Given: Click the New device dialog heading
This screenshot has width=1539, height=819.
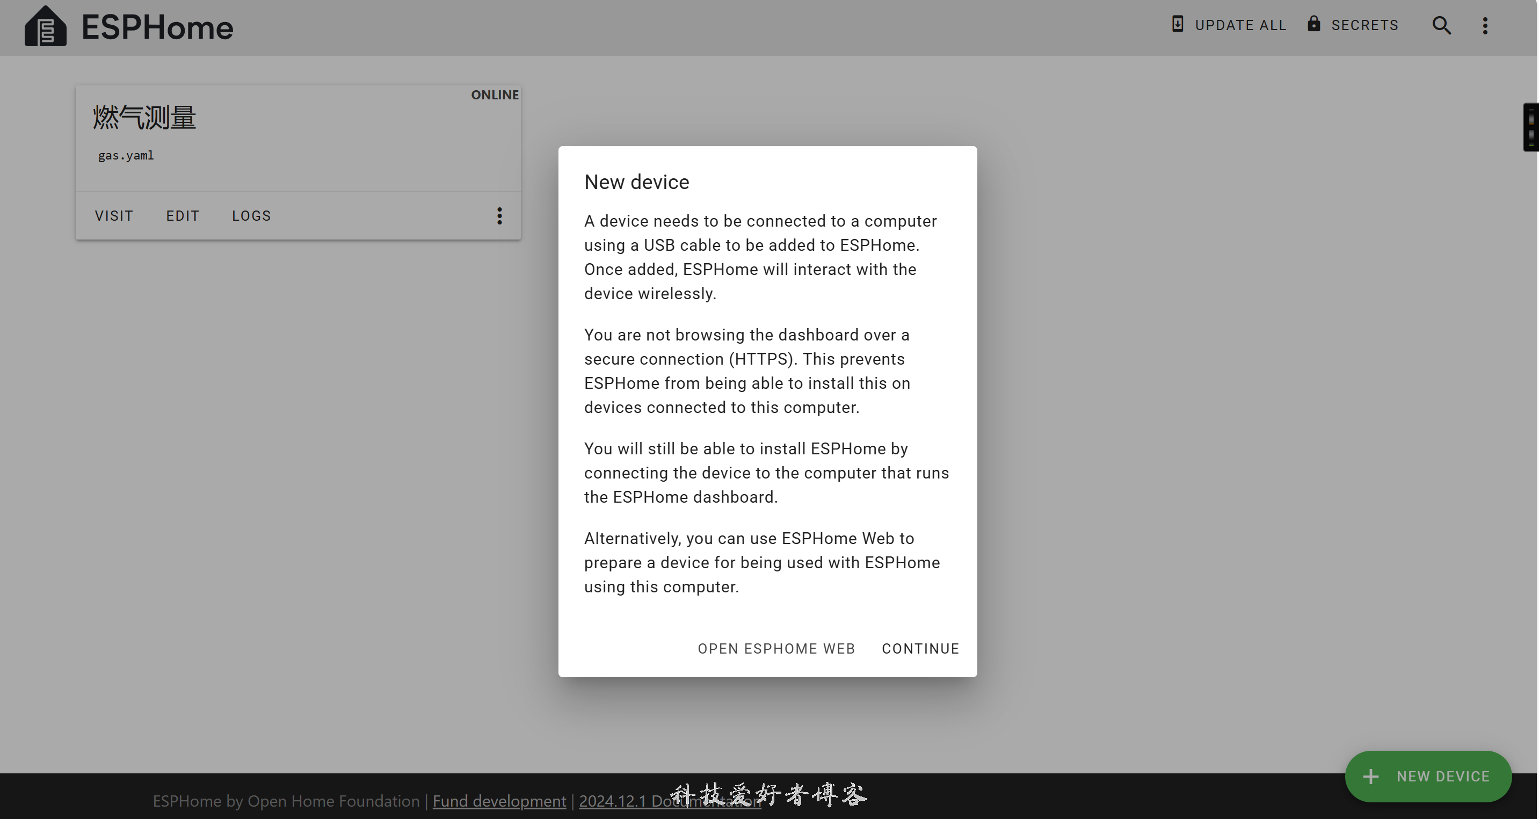Looking at the screenshot, I should (x=637, y=182).
